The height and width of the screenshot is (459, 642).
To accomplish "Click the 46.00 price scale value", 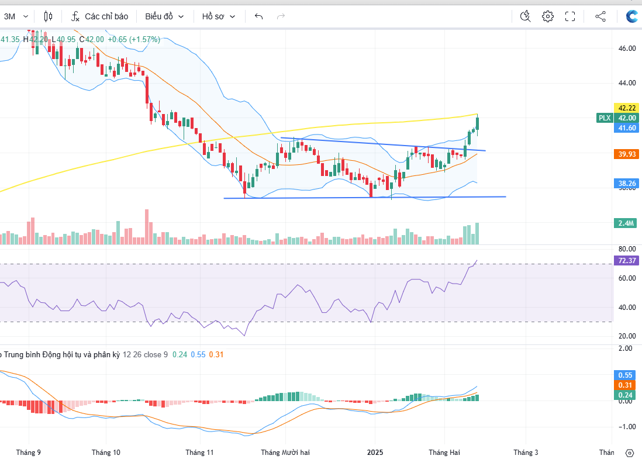I will pos(627,49).
